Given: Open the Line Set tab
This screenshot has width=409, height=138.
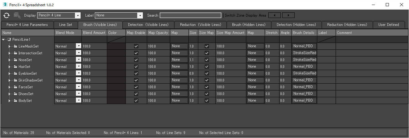Looking at the screenshot, I should tap(65, 25).
